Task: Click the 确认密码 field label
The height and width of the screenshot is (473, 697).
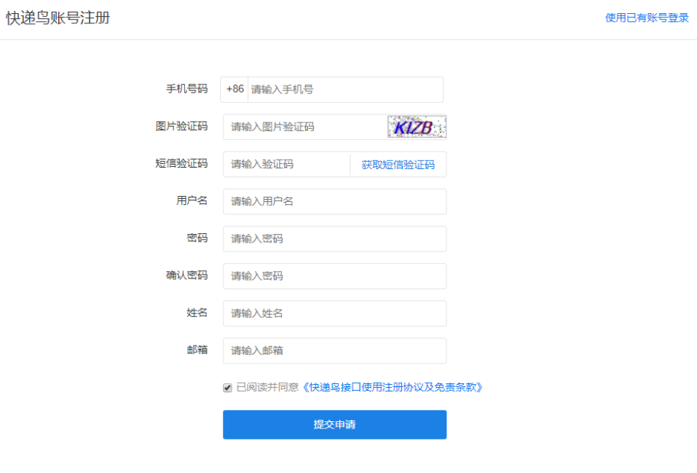Action: [x=186, y=275]
